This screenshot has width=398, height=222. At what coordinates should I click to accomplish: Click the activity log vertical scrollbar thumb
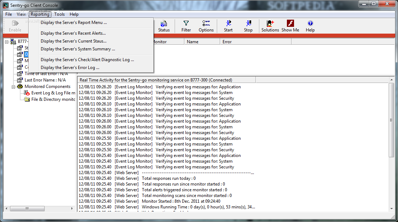pyautogui.click(x=392, y=120)
